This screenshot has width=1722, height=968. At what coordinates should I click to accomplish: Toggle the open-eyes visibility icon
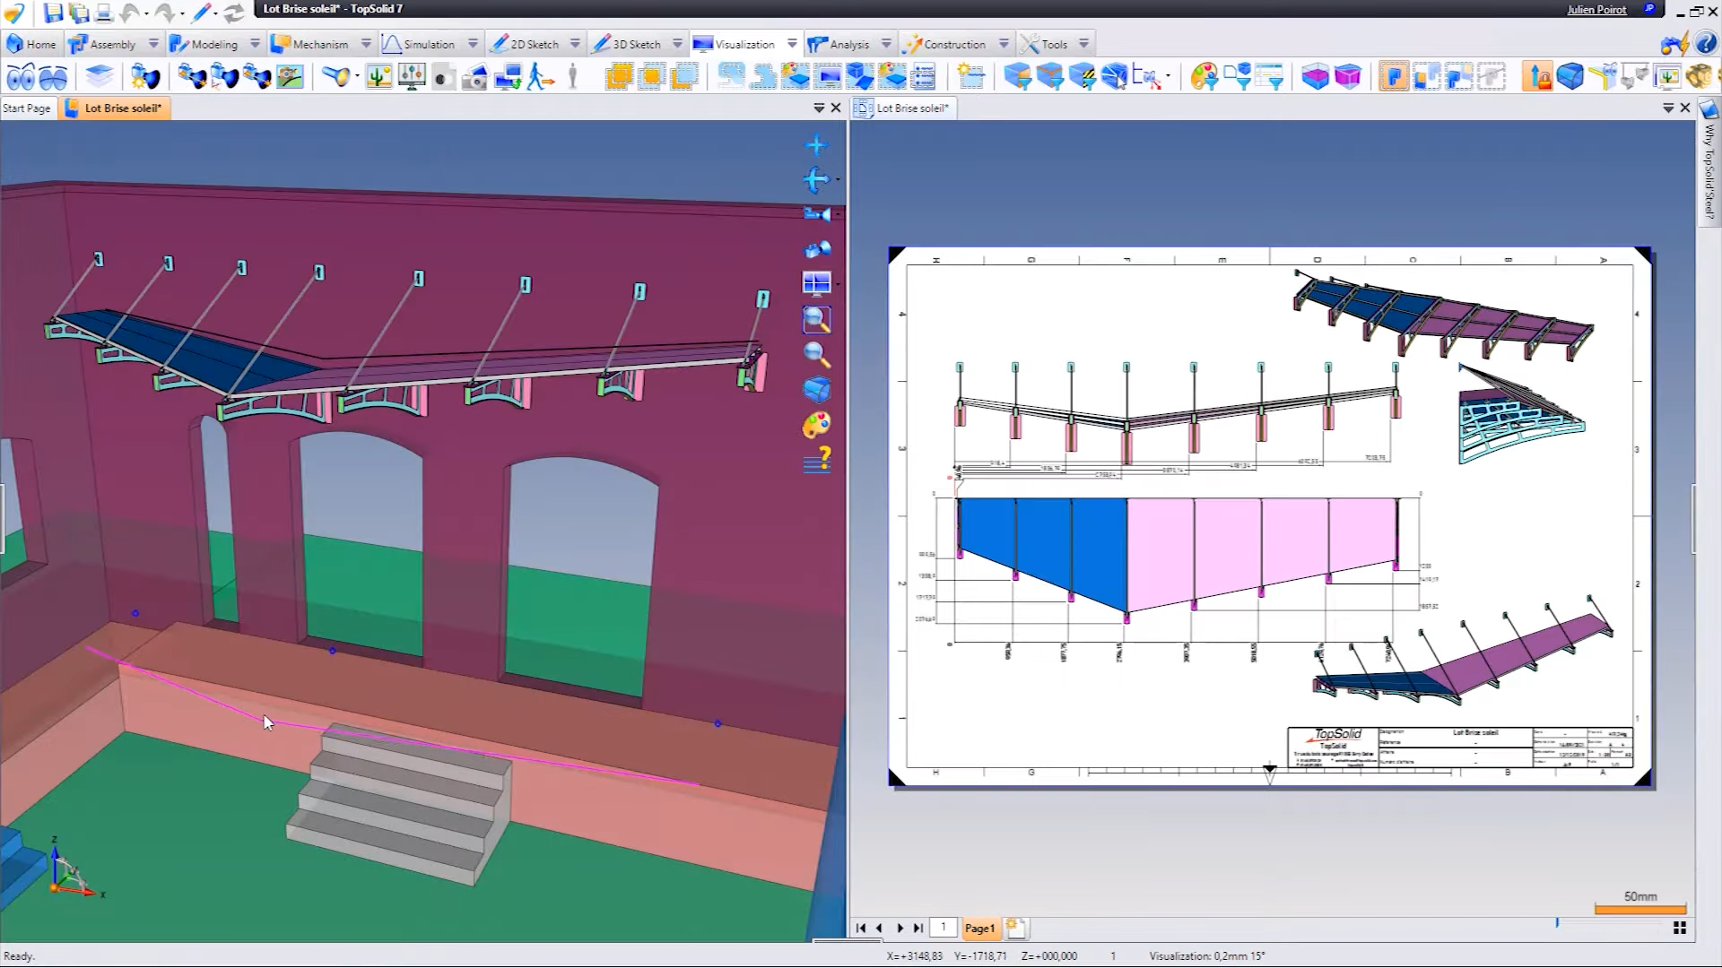coord(21,78)
